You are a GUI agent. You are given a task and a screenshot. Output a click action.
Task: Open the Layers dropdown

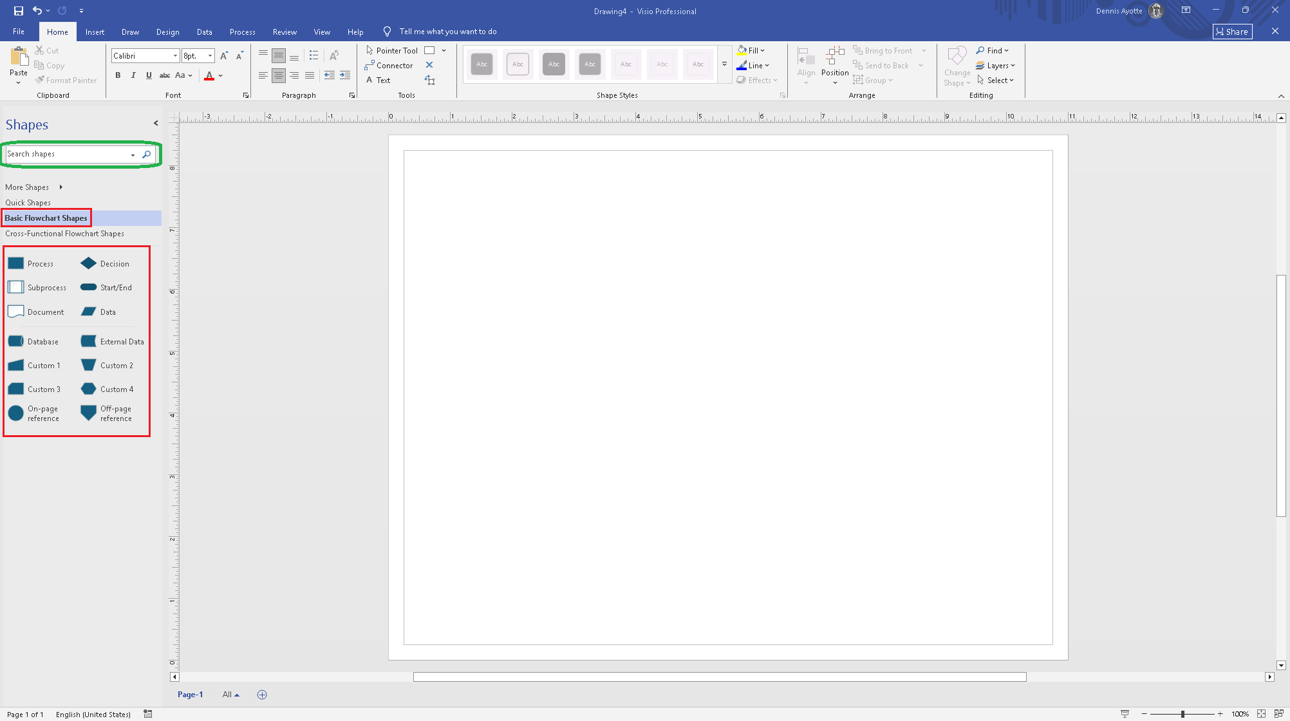pyautogui.click(x=995, y=65)
